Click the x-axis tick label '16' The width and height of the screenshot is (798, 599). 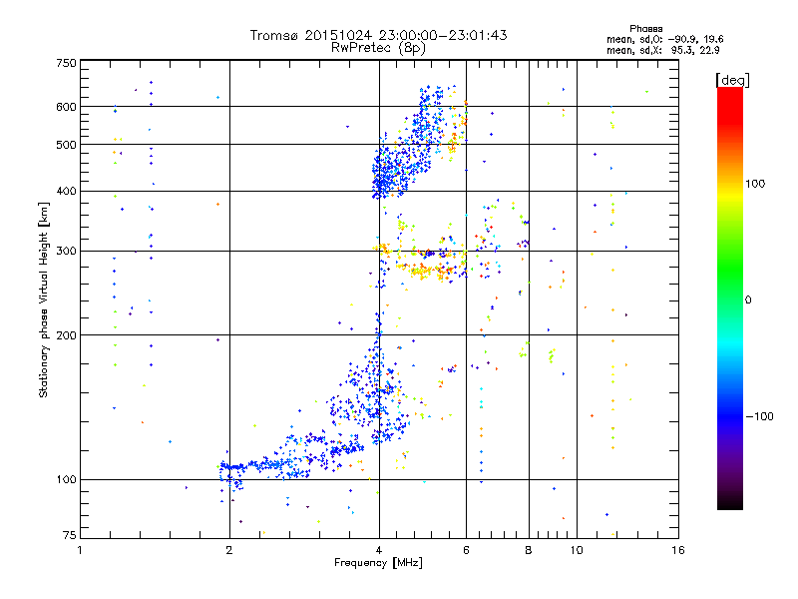678,550
